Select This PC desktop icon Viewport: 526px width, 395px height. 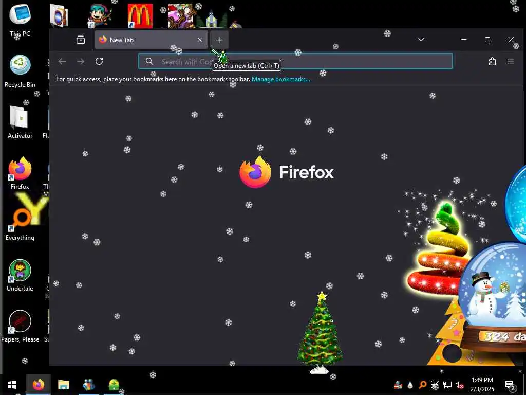click(20, 20)
